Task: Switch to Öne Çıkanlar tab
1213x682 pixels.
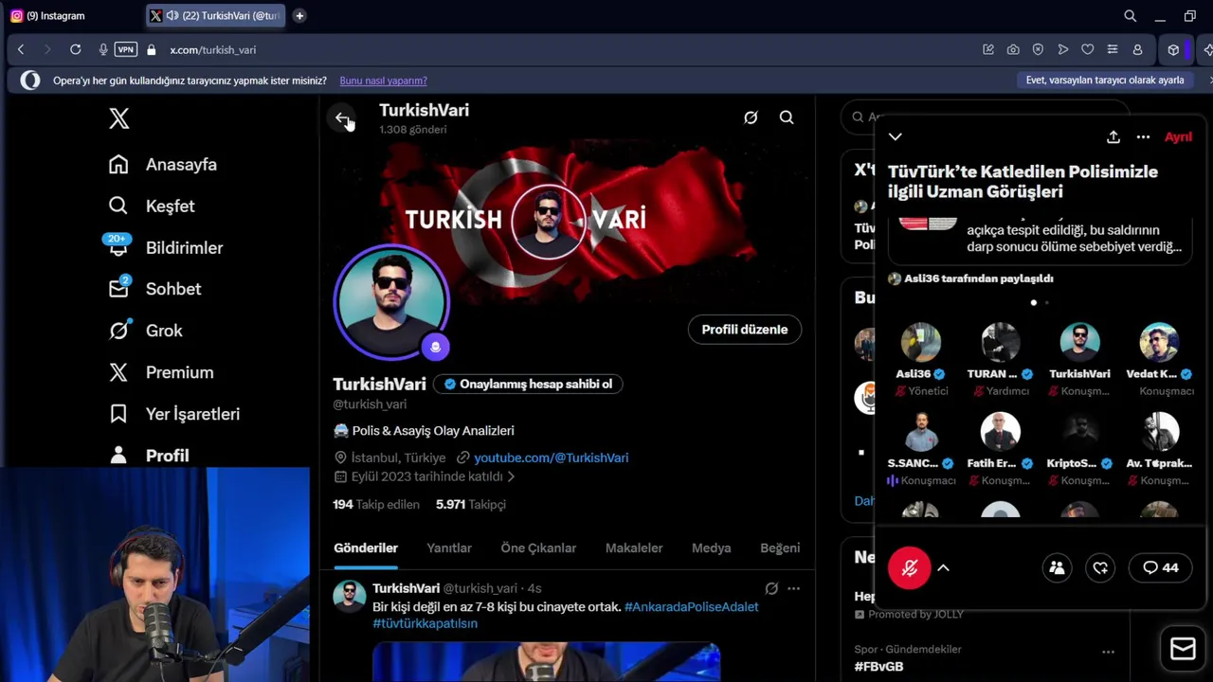Action: (x=538, y=547)
